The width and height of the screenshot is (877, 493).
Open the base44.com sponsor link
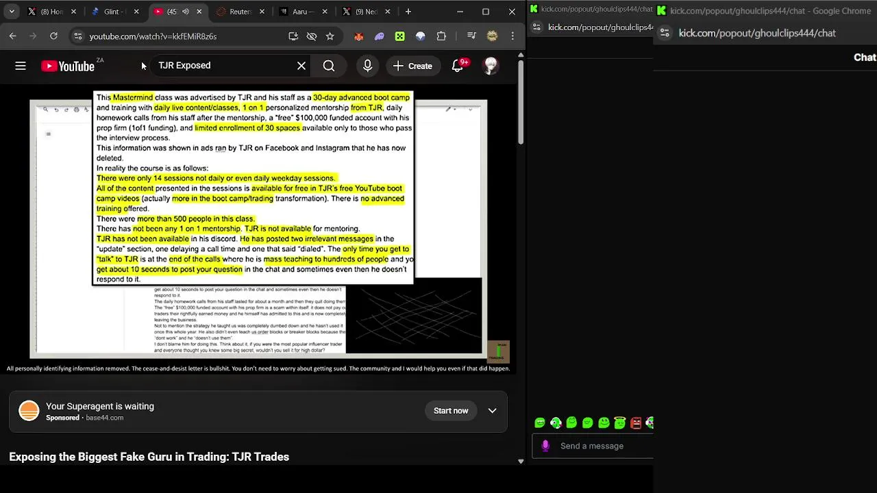point(104,418)
